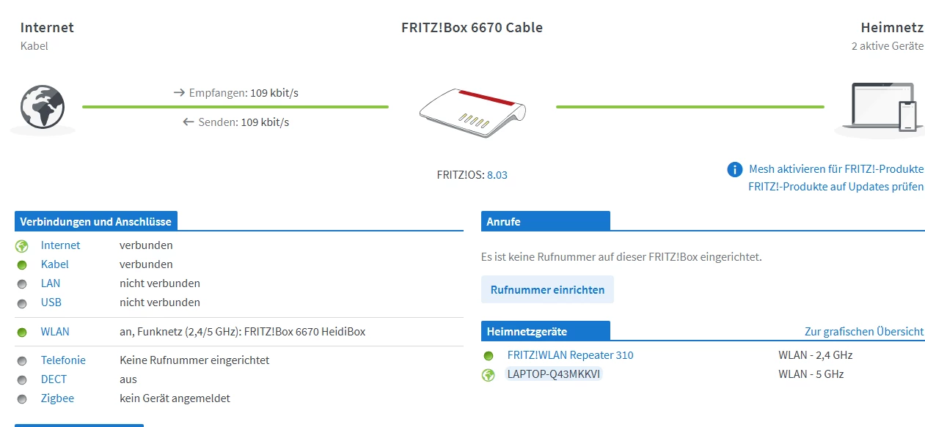Viewport: 925px width, 427px height.
Task: Click green status dot beside Kabel
Action: click(x=22, y=264)
